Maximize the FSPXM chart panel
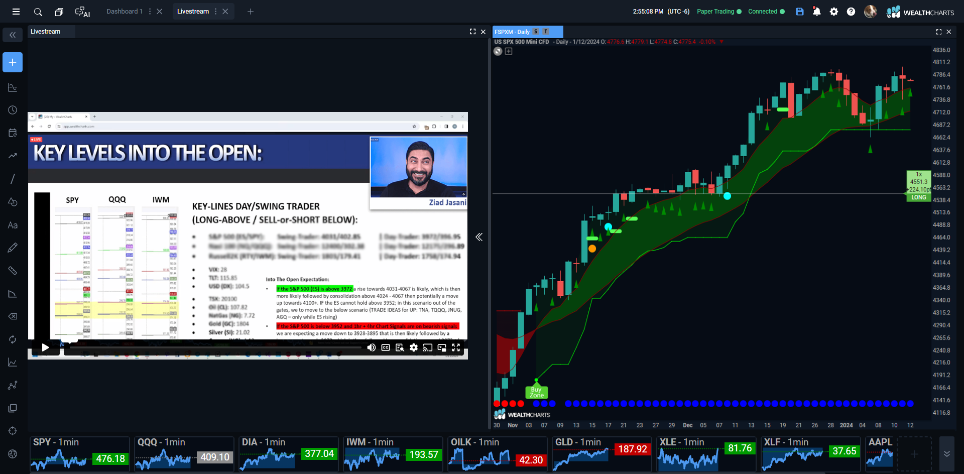964x474 pixels. click(x=939, y=32)
